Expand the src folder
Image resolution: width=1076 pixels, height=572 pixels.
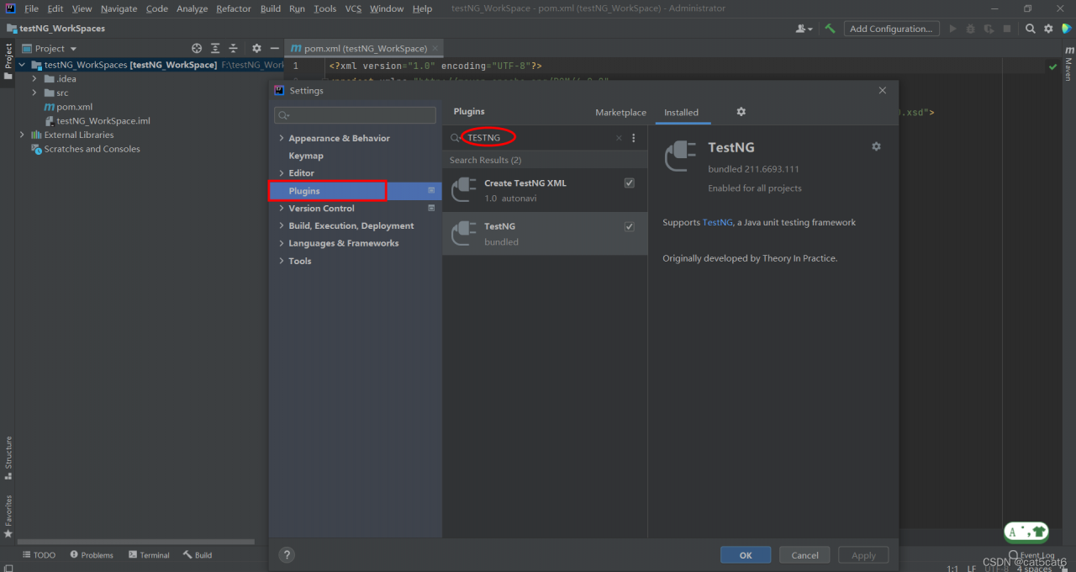click(34, 93)
